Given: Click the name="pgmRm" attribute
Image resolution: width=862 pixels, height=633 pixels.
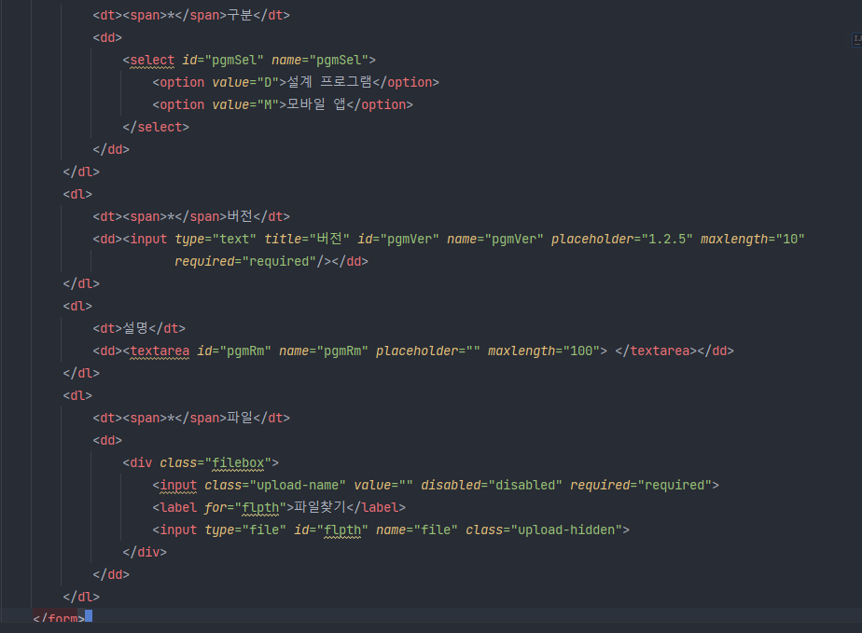Looking at the screenshot, I should point(324,351).
